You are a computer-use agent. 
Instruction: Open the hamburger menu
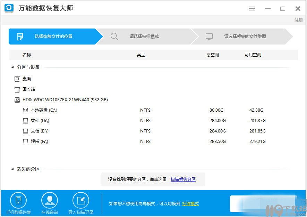click(252, 8)
